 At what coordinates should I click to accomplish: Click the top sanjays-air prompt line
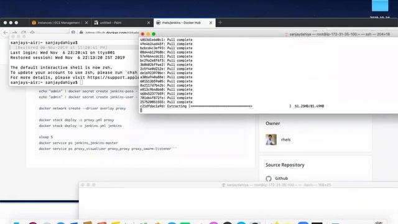click(x=44, y=43)
